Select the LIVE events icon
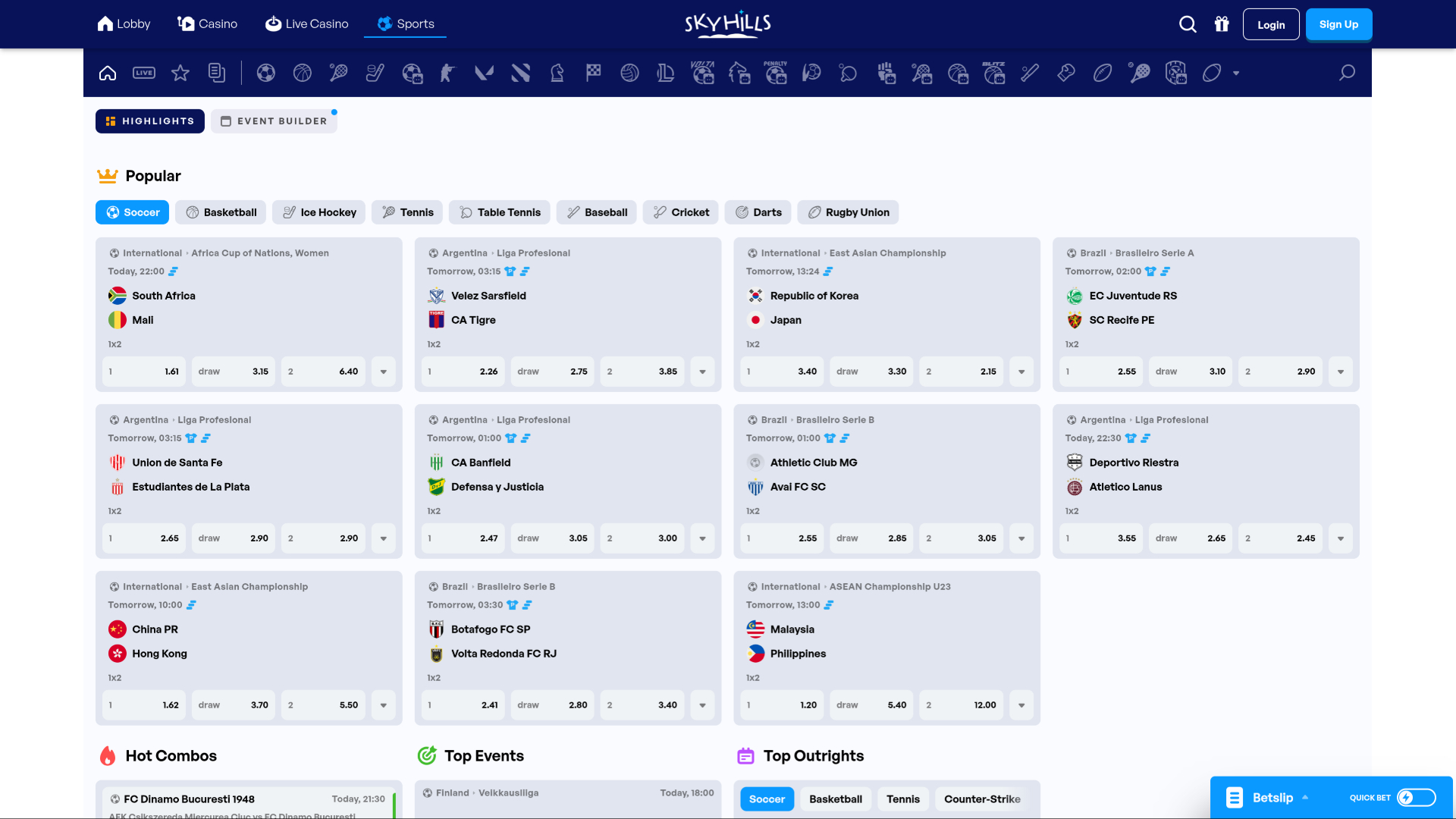 click(144, 72)
